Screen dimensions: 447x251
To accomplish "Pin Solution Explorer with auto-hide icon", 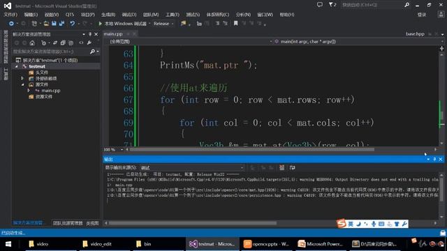I will click(90, 34).
